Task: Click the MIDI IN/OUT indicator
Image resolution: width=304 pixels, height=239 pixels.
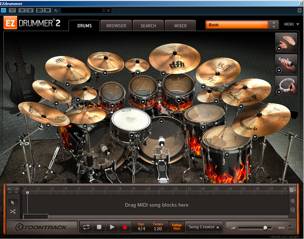Action: (286, 228)
